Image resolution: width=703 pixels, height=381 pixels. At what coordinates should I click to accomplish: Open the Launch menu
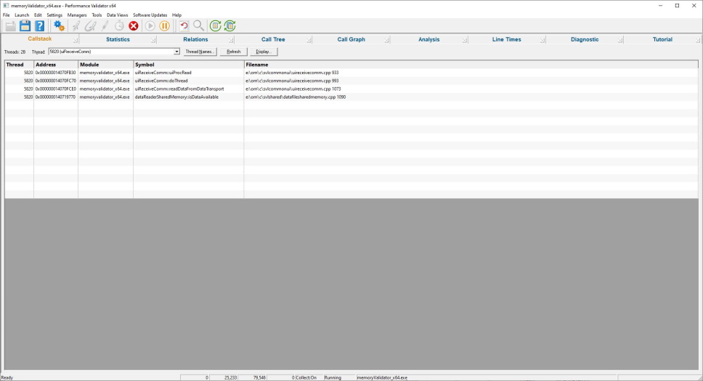pyautogui.click(x=22, y=15)
